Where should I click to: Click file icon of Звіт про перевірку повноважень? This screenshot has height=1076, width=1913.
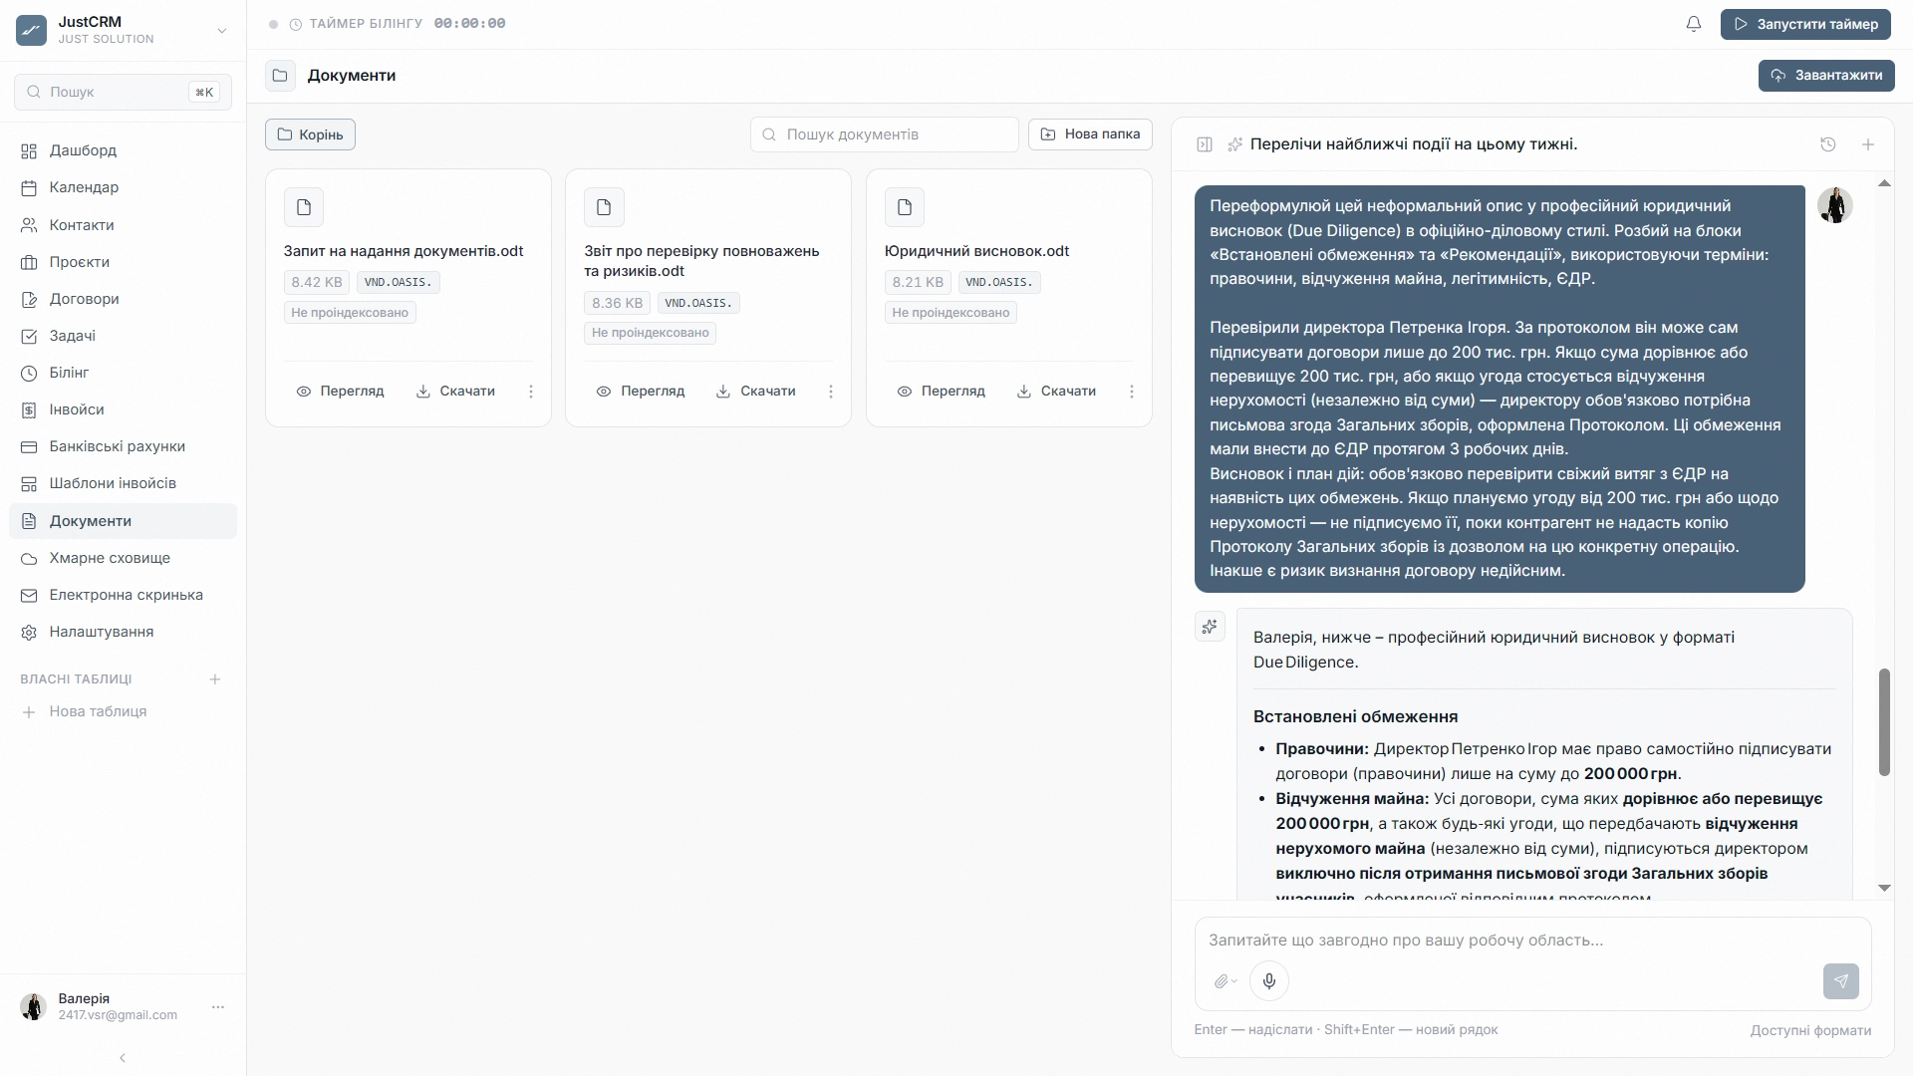(604, 207)
